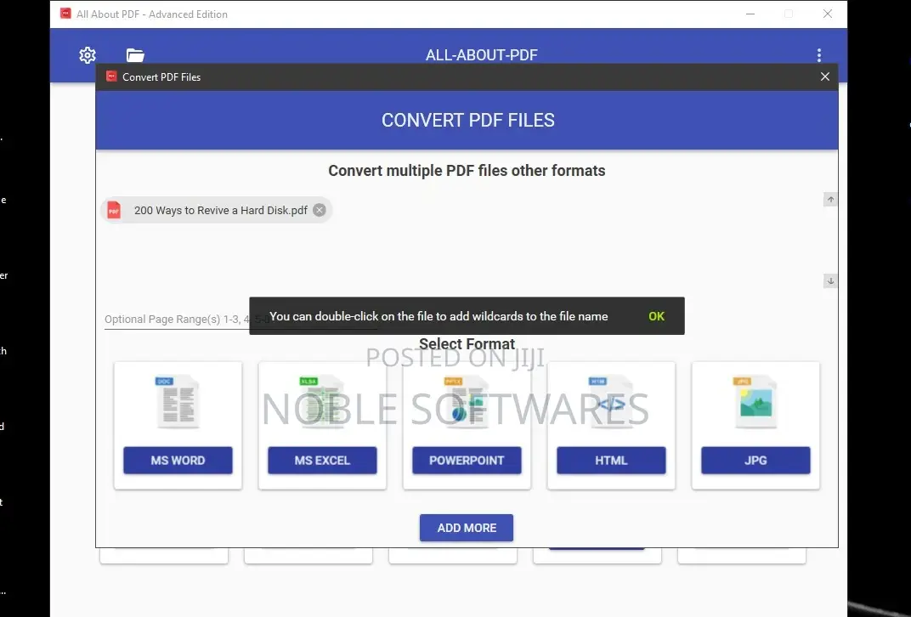Open settings gear in main window
The width and height of the screenshot is (911, 617).
(x=88, y=55)
